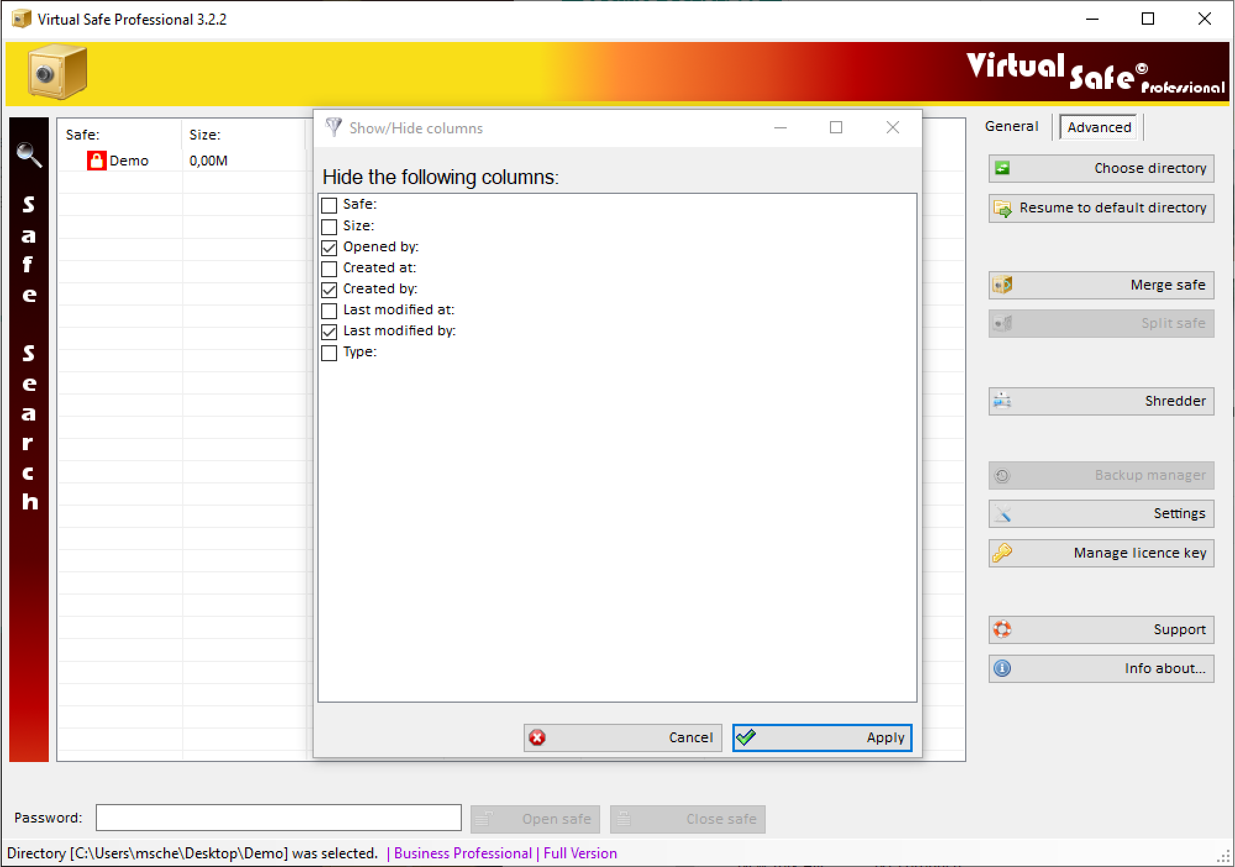The width and height of the screenshot is (1235, 867).
Task: Minimize the Show/Hide columns dialog
Action: coord(781,127)
